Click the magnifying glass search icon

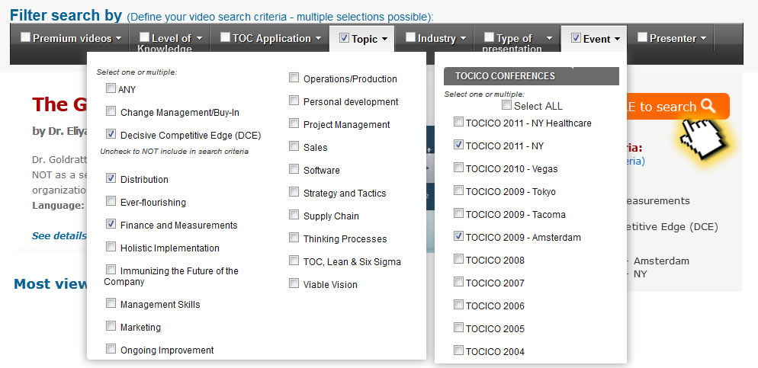708,106
